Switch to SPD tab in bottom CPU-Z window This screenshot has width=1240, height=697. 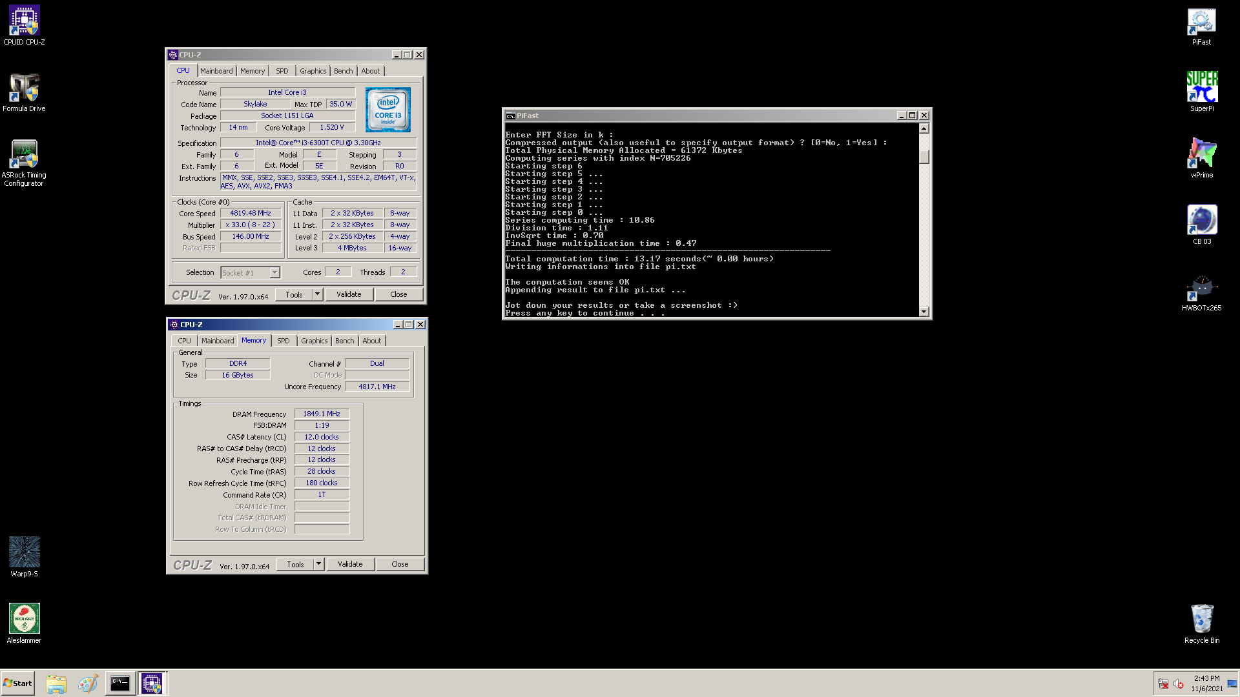point(284,341)
